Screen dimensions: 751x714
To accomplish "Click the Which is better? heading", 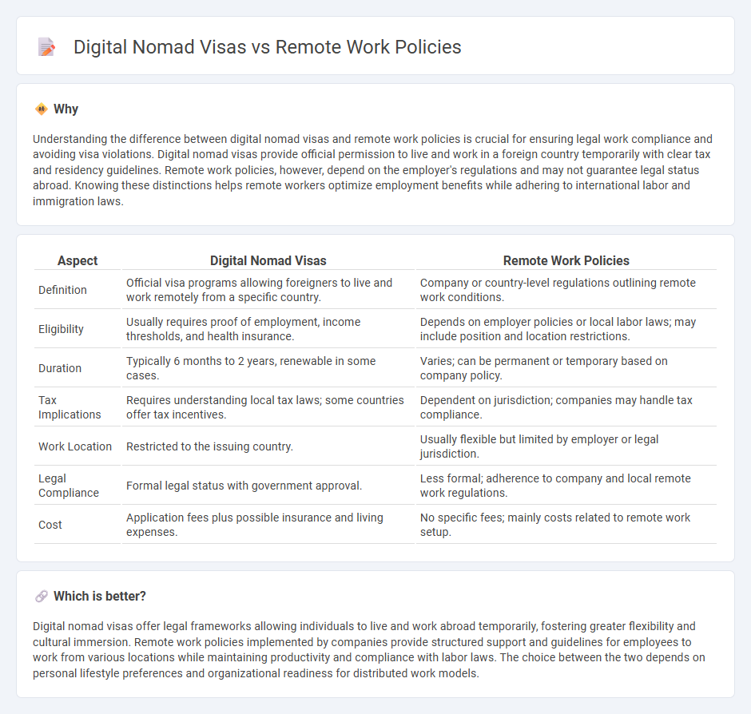I will [100, 596].
